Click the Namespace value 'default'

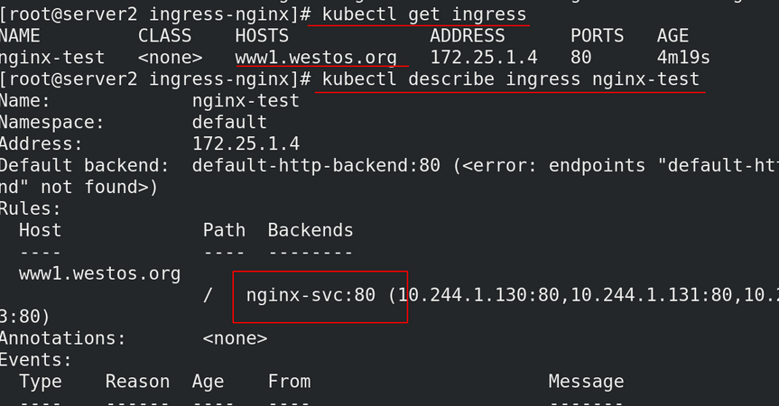click(229, 122)
